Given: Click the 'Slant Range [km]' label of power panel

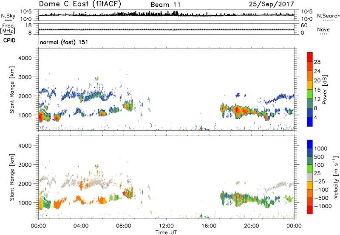Looking at the screenshot, I should pyautogui.click(x=12, y=90).
